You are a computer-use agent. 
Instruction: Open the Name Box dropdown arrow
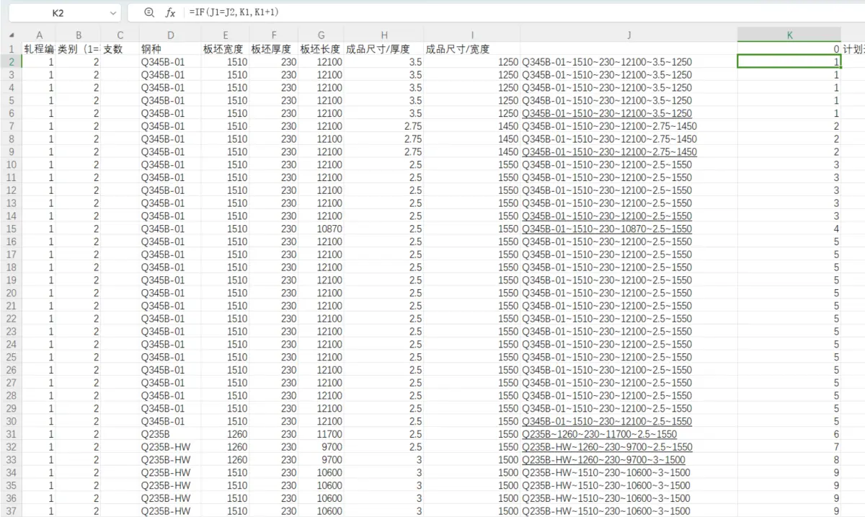pos(113,13)
